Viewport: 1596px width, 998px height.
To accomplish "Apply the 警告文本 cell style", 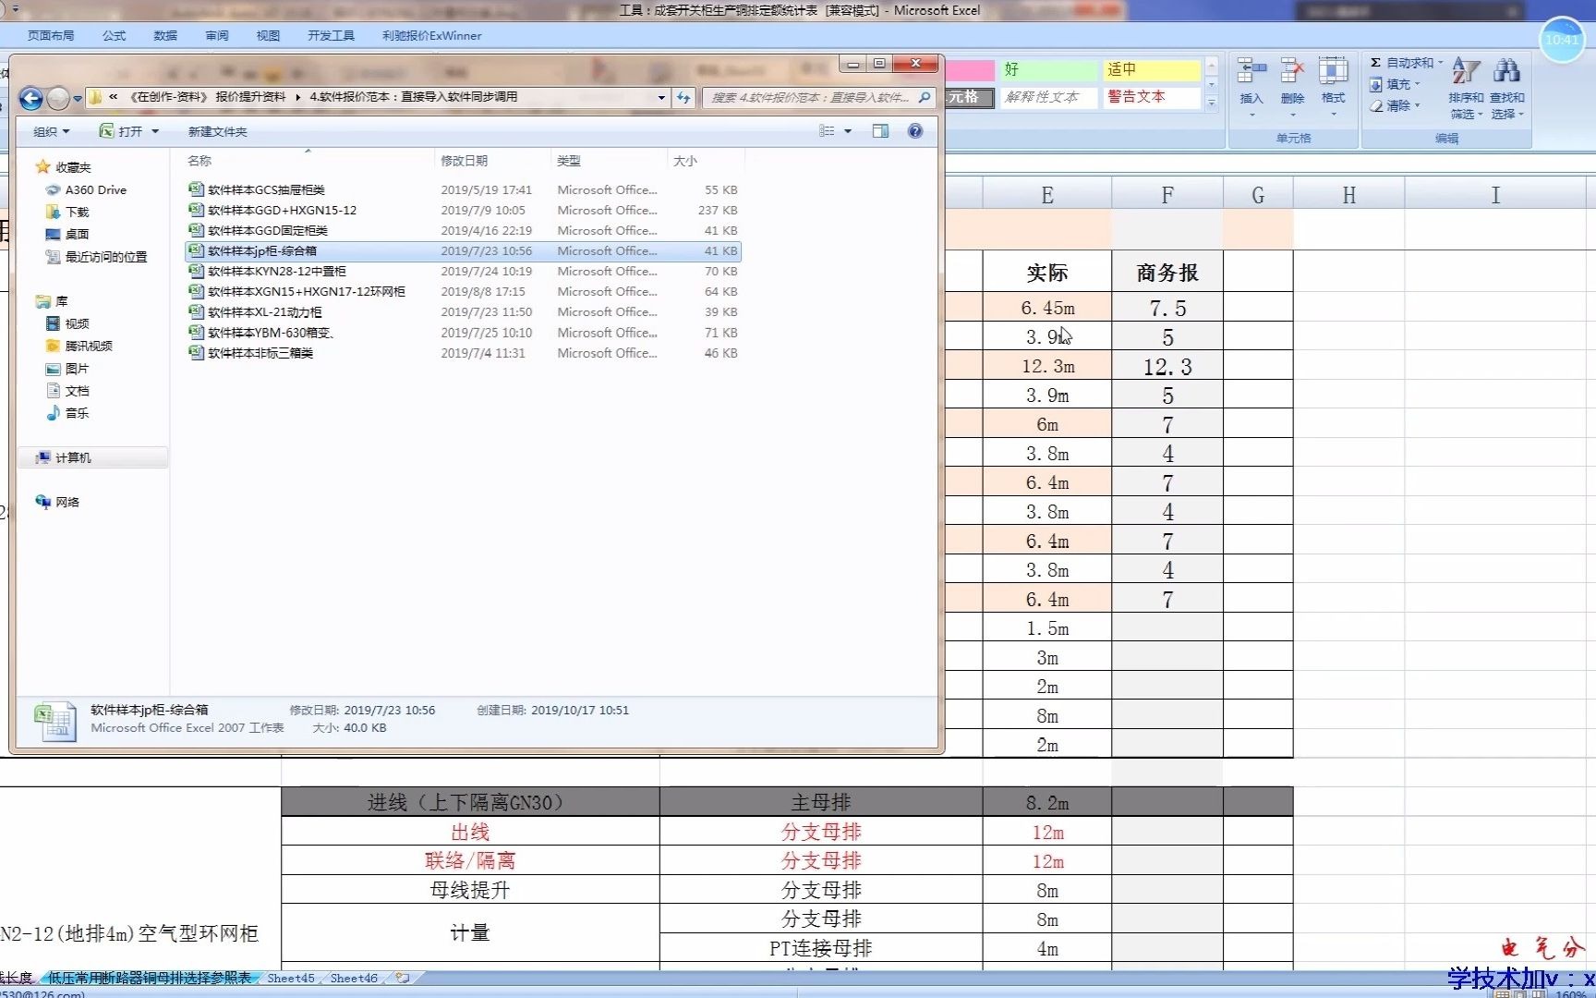I will click(1152, 96).
